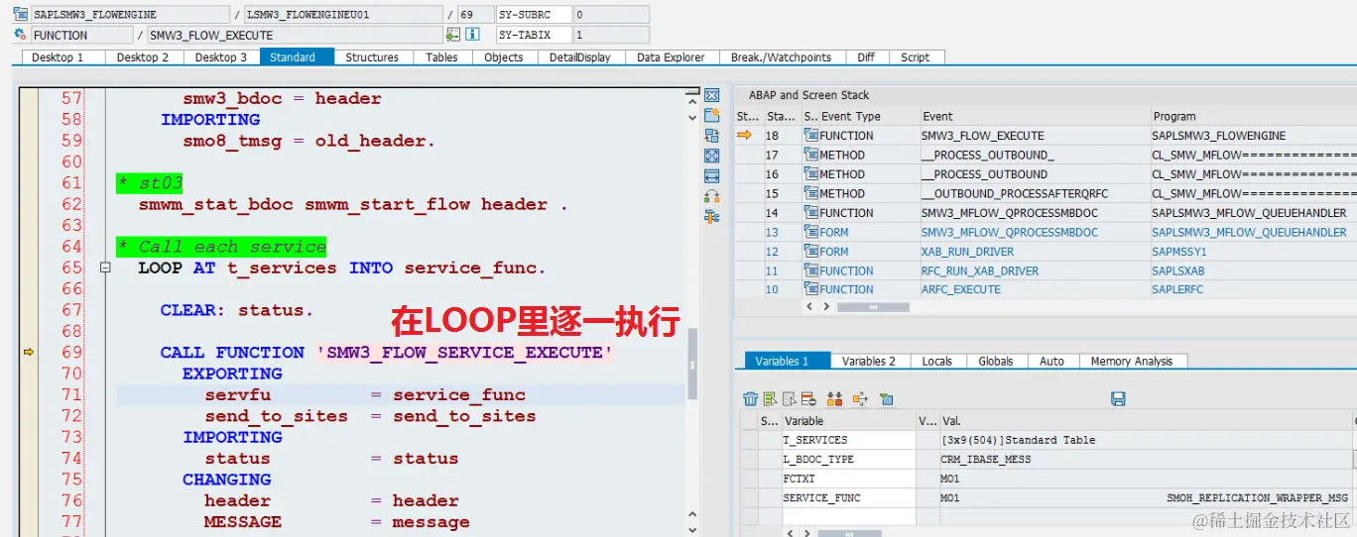Click the trash icon in the Variables toolbar
The height and width of the screenshot is (537, 1357).
pos(751,398)
